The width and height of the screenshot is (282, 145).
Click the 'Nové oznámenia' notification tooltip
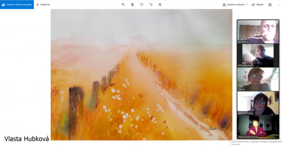(256, 143)
